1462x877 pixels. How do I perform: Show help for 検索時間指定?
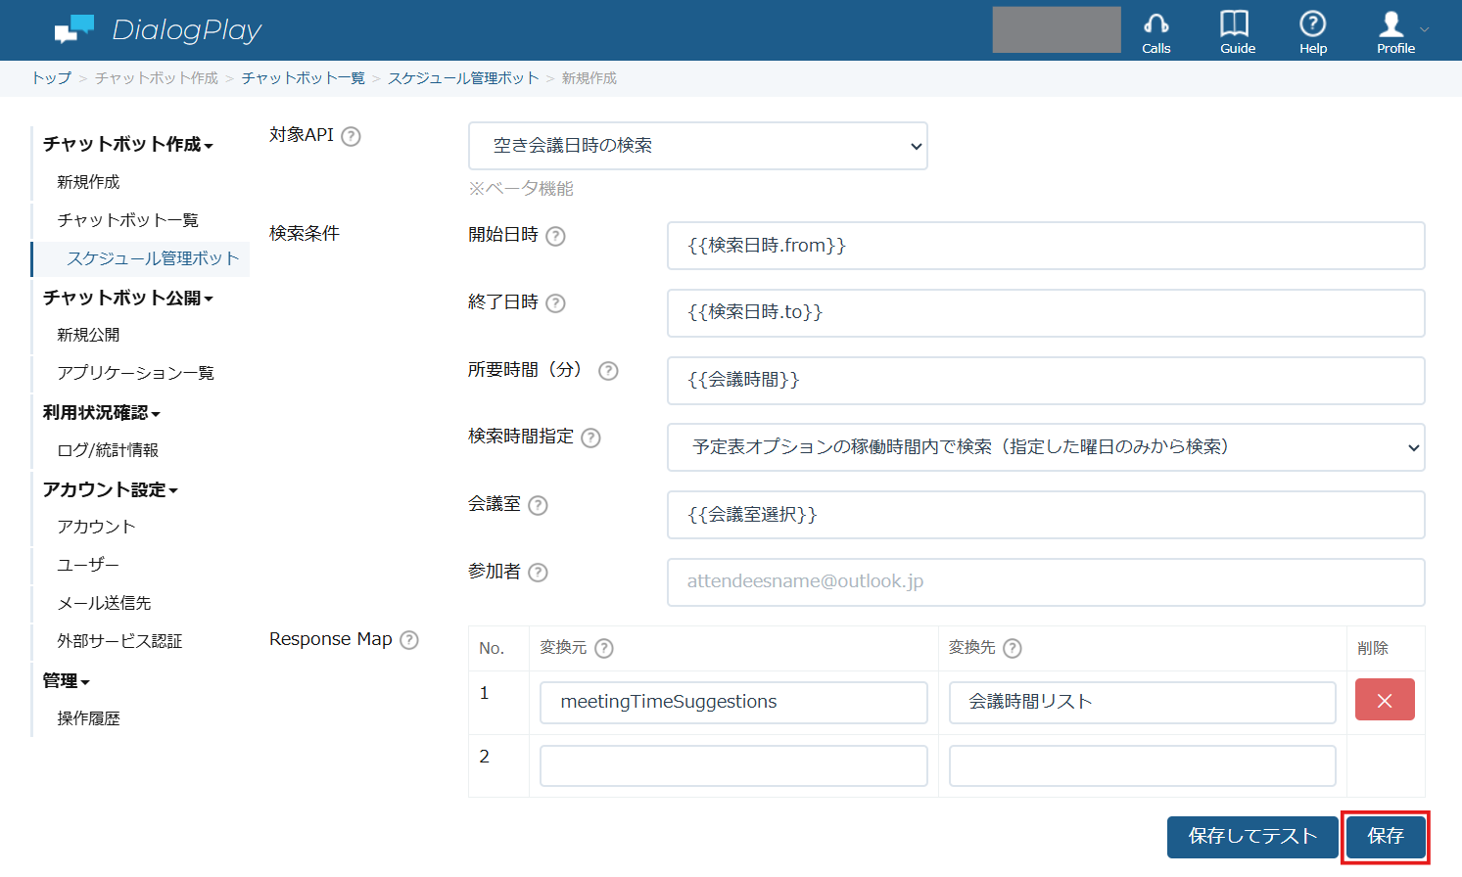[590, 438]
